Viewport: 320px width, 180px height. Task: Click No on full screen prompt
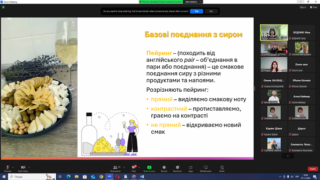(x=211, y=11)
